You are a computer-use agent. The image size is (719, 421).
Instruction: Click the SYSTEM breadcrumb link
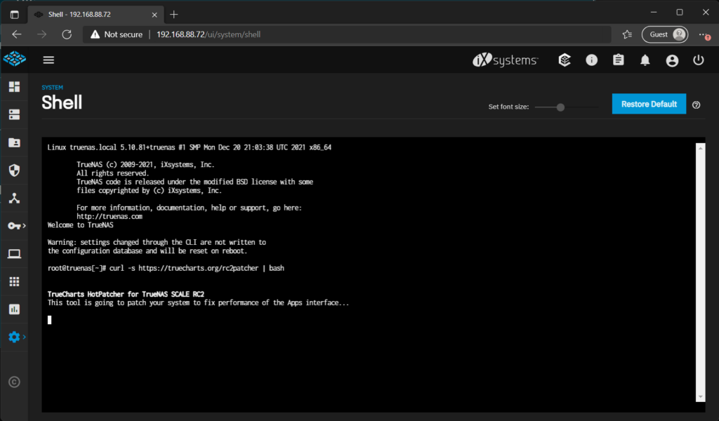52,88
